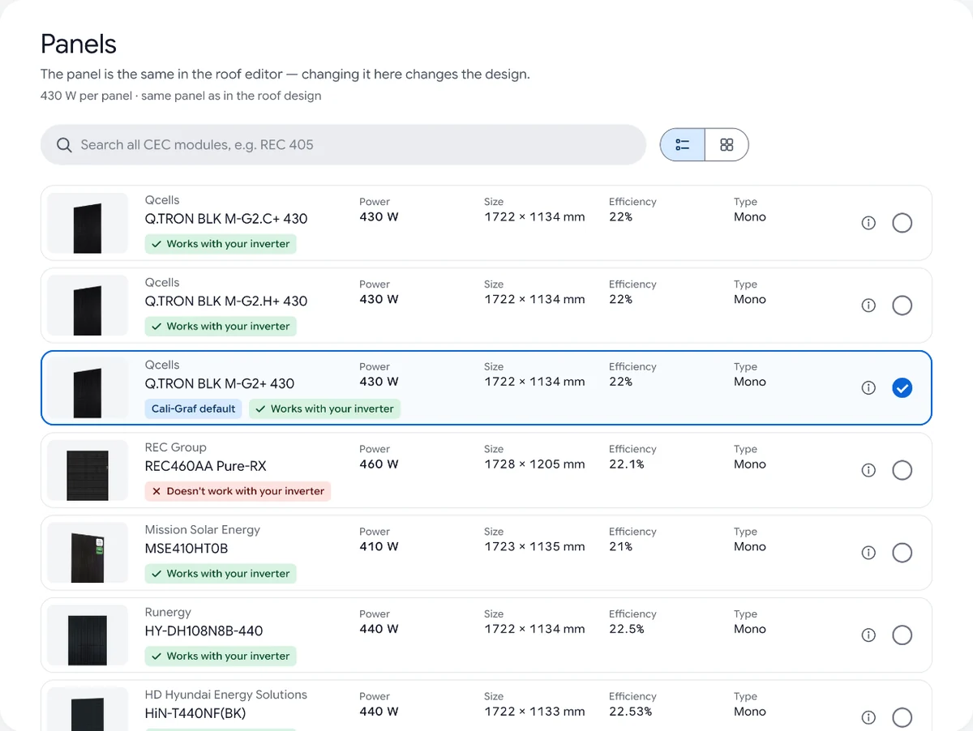973x731 pixels.
Task: Select the Q.TRON BLK M-G2.C+ 430 radio button
Action: click(902, 223)
